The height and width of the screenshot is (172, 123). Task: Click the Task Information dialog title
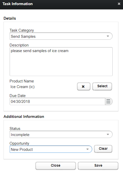18,4
